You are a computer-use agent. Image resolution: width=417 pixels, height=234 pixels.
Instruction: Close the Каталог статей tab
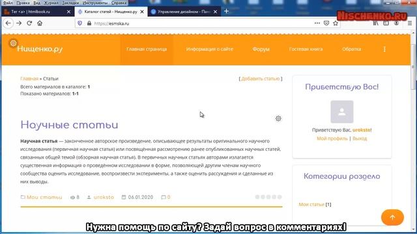coord(142,12)
